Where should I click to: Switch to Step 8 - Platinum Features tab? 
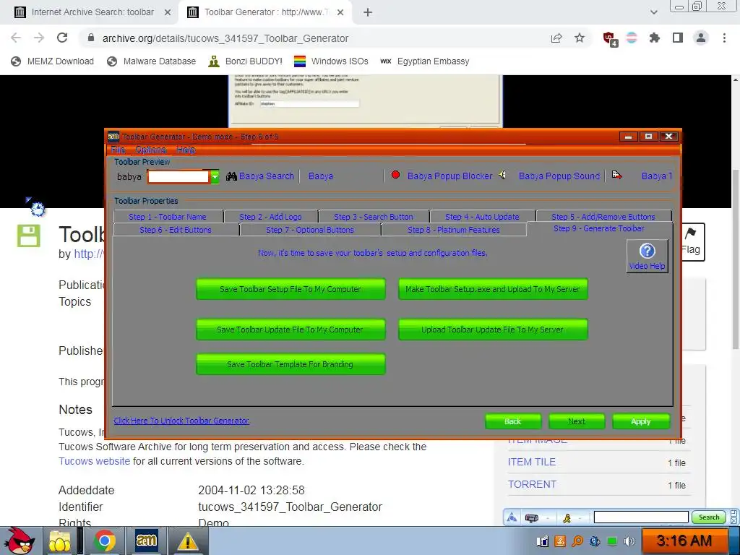pyautogui.click(x=454, y=230)
